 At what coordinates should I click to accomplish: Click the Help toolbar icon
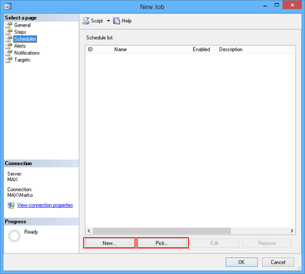click(116, 21)
